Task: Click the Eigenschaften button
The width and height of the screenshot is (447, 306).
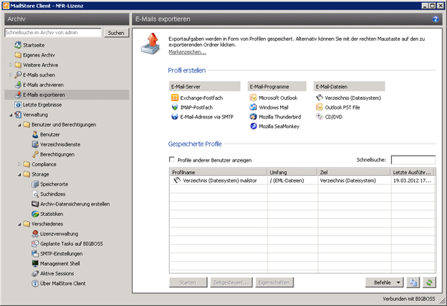Action: click(x=274, y=282)
